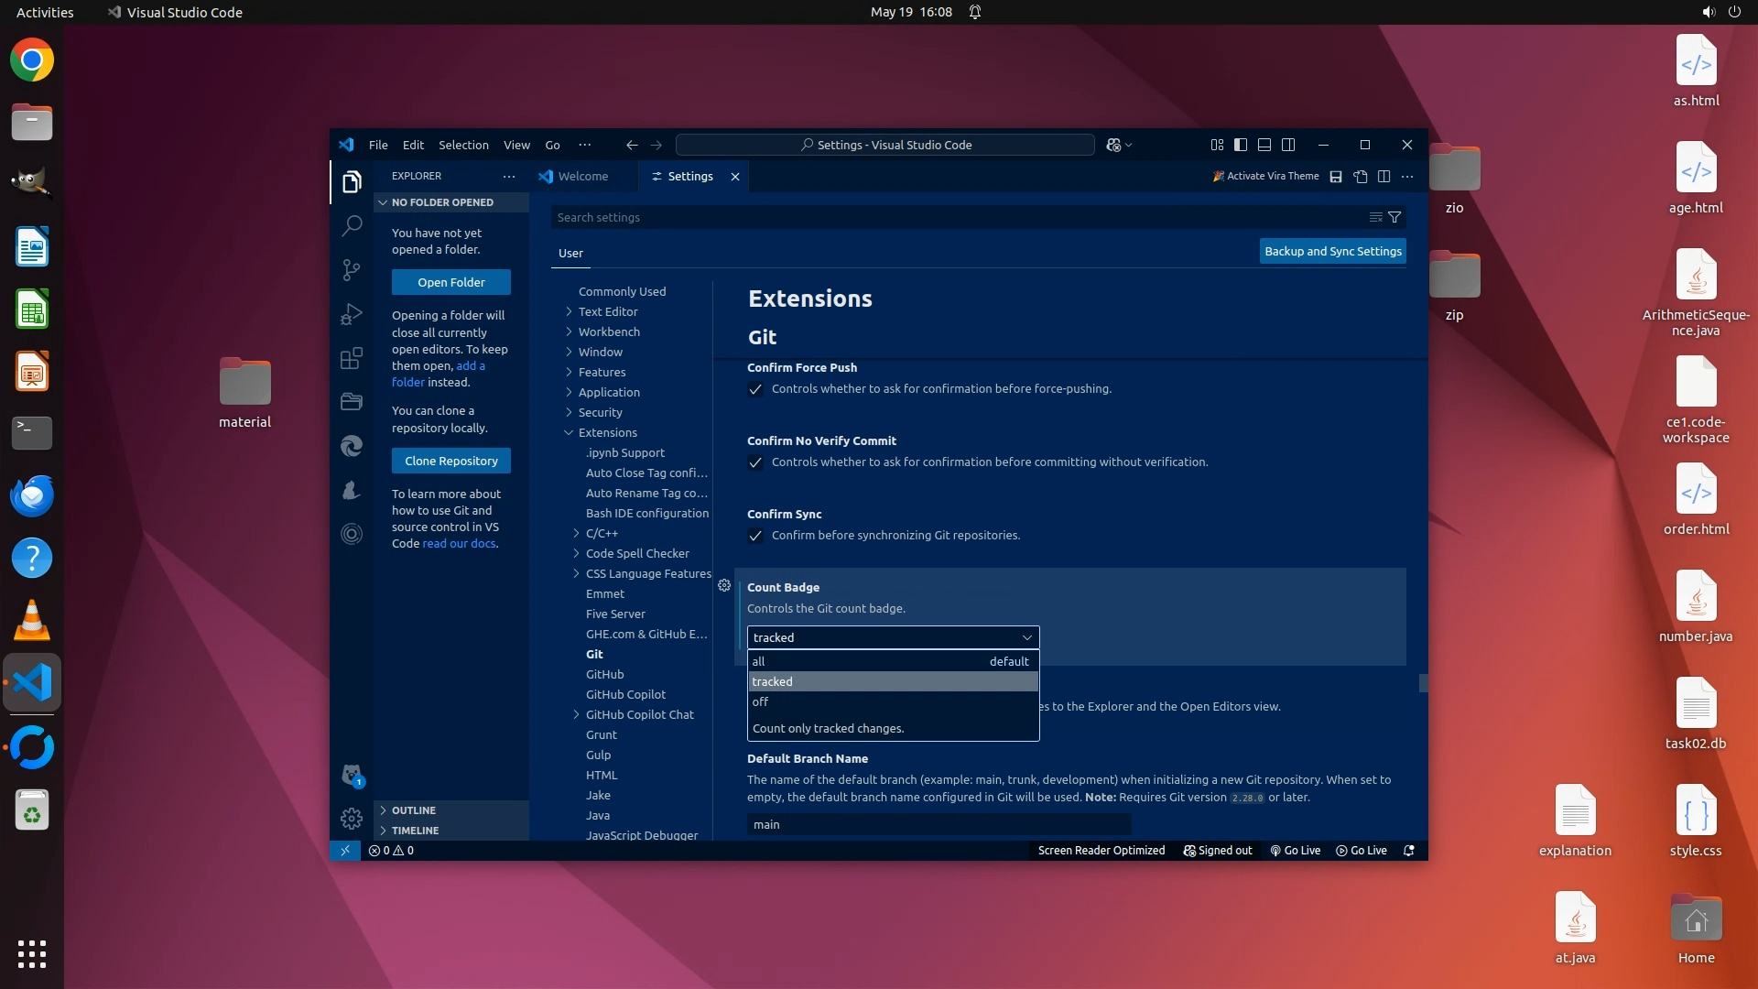Expand the Text Editor settings category
1758x989 pixels.
607,311
